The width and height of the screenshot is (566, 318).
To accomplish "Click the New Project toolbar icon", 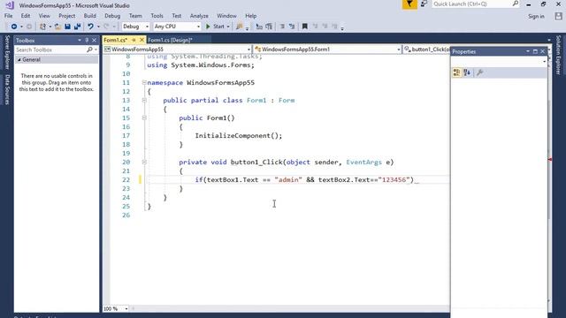I will 42,26.
